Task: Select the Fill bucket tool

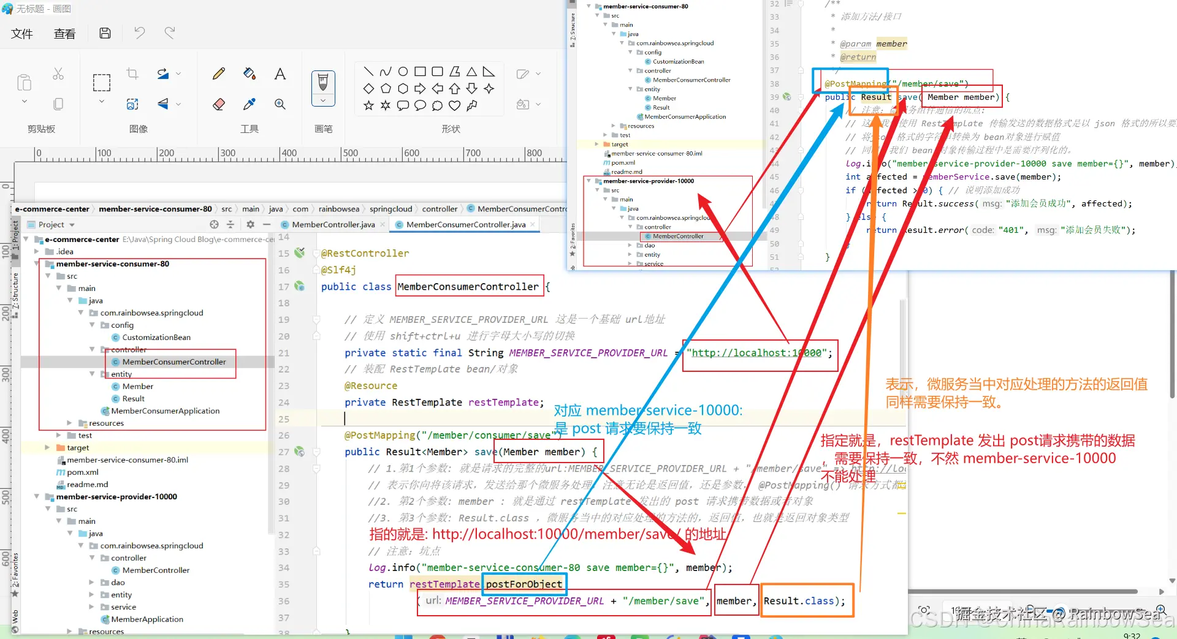Action: point(249,74)
